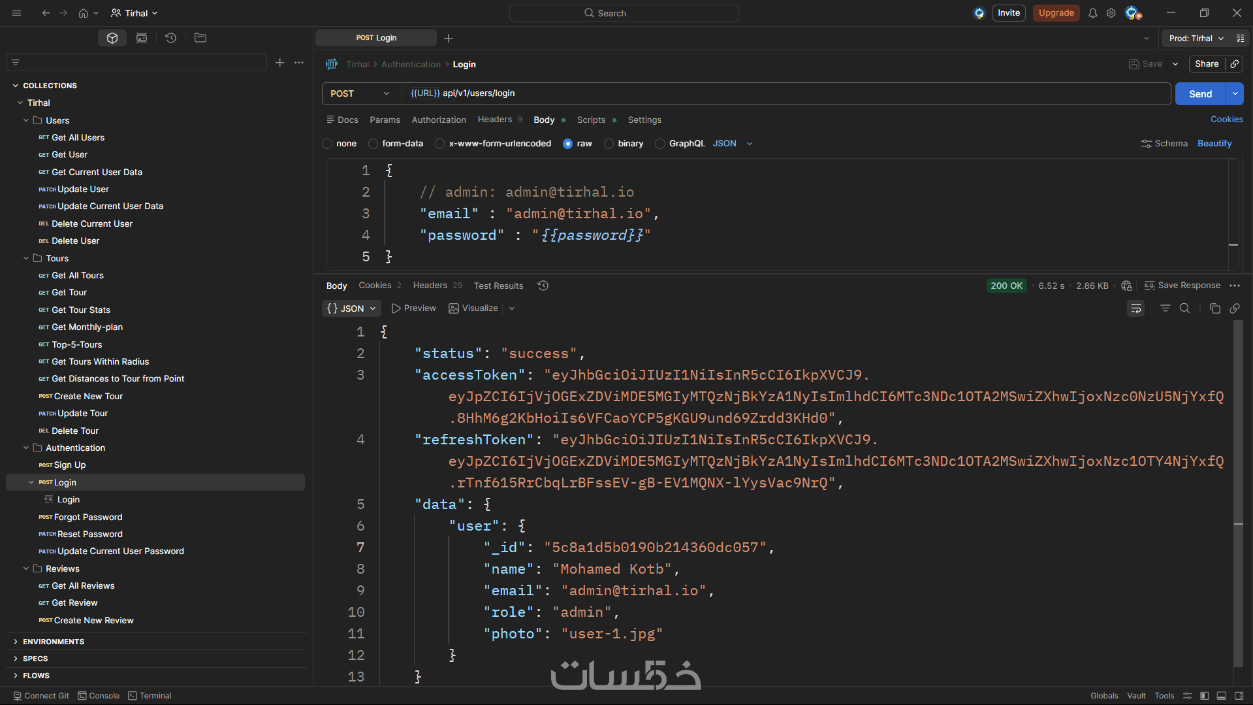
Task: Open the settings gear icon
Action: (1111, 13)
